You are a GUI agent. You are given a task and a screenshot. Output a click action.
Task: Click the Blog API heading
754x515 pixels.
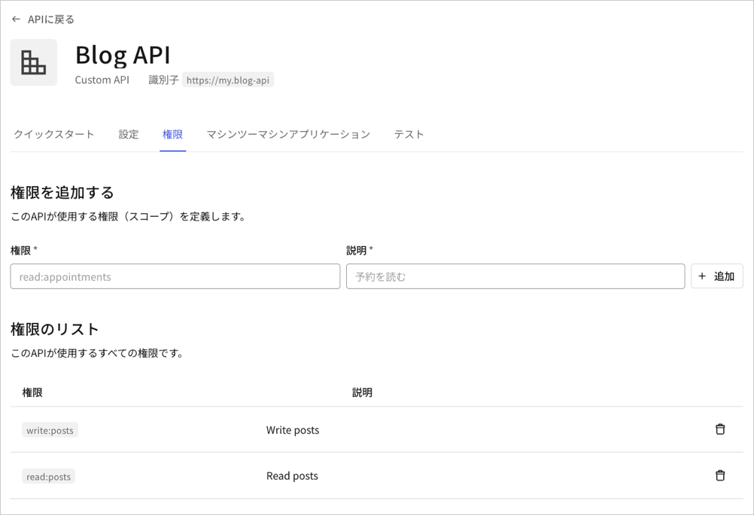[121, 55]
